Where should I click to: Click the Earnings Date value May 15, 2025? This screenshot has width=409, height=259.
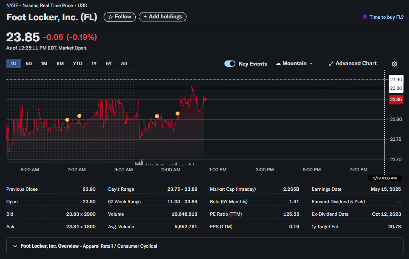[386, 189]
